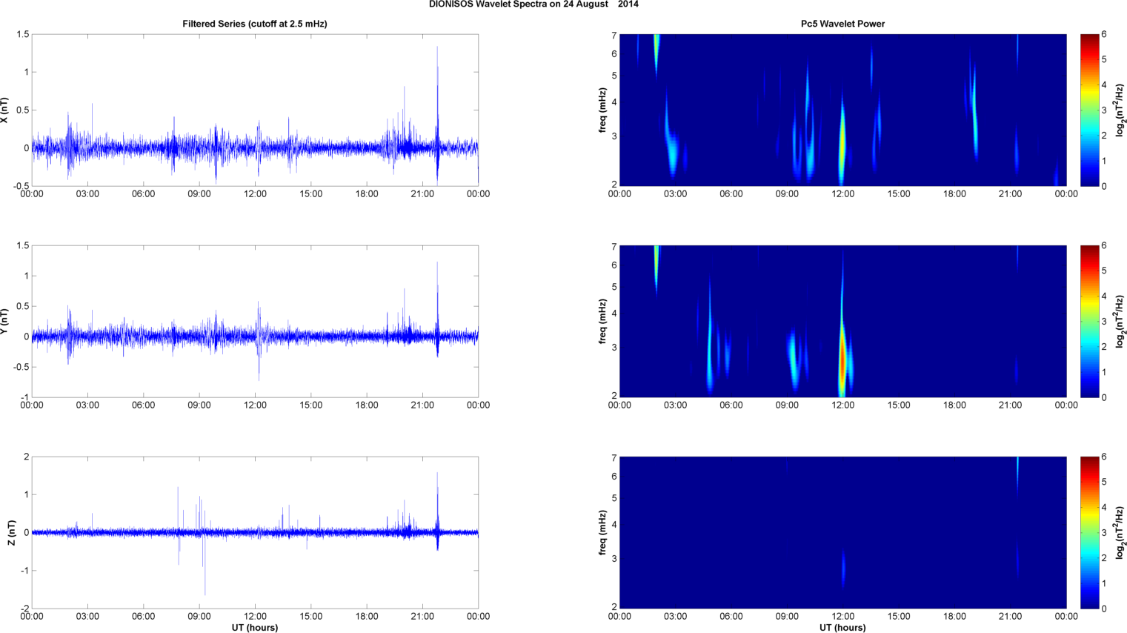Viewport: 1127px width, 633px height.
Task: Click the colorbar beside the bottom wavelet spectrum
Action: pyautogui.click(x=1089, y=532)
